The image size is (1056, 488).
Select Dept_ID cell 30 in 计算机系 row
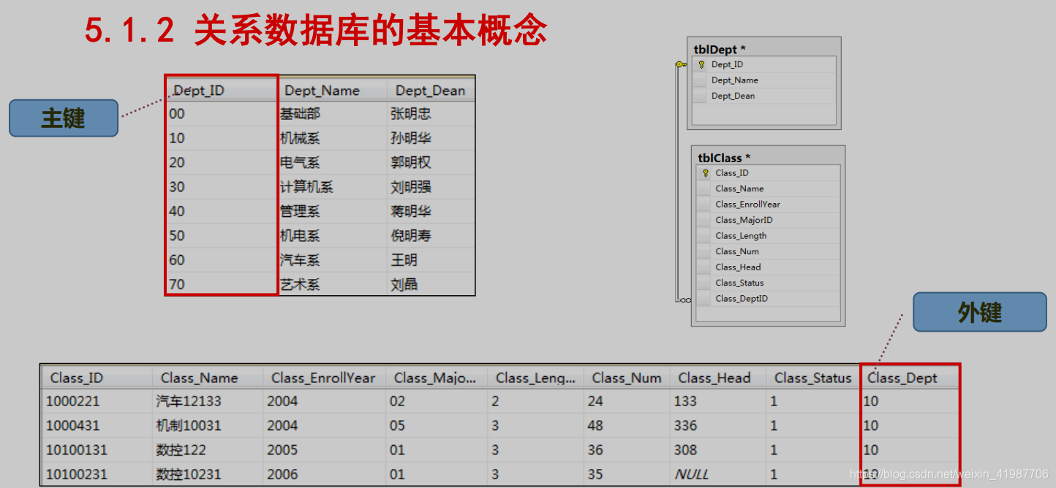[x=222, y=187]
